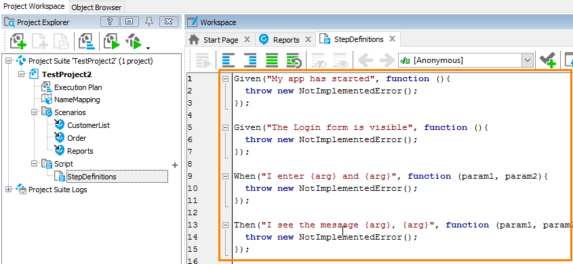Screen dimensions: 573x264
Task: Click the uncomment block refresh icon
Action: pos(294,60)
